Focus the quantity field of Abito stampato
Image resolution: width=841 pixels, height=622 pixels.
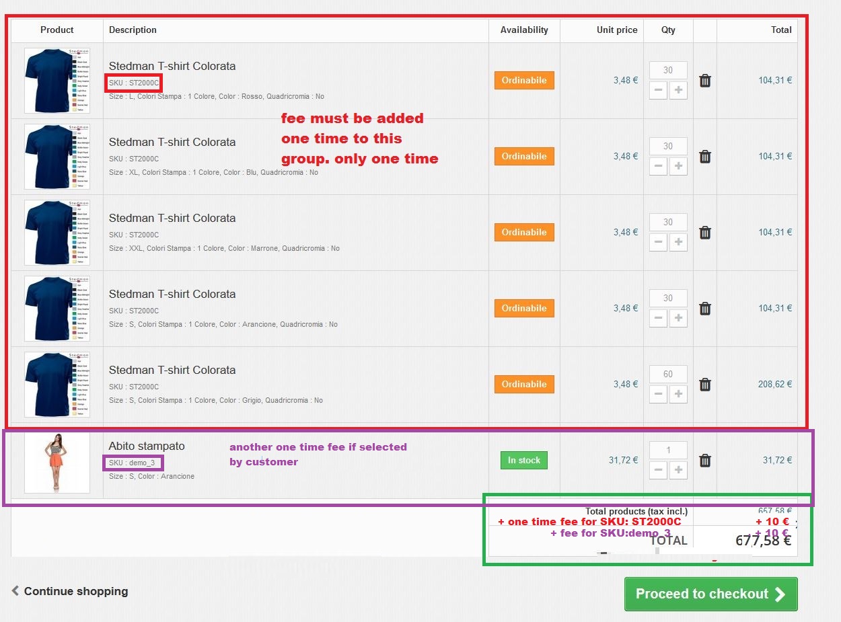click(668, 450)
